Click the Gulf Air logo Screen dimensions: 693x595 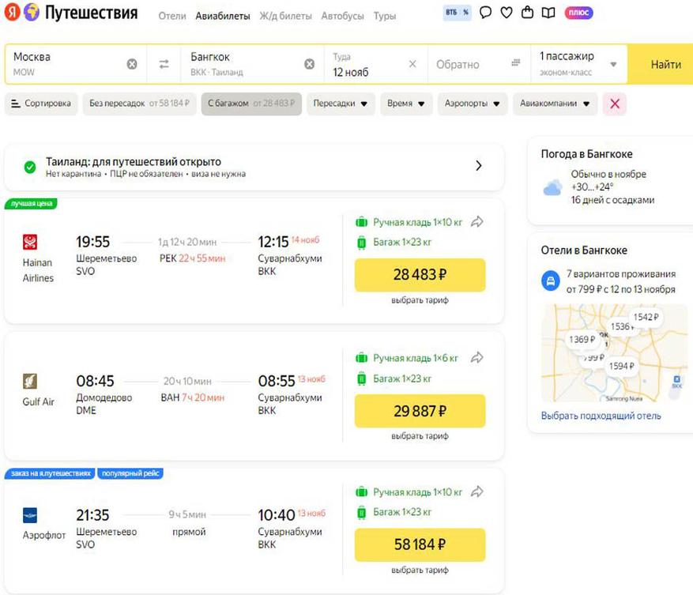pyautogui.click(x=30, y=381)
